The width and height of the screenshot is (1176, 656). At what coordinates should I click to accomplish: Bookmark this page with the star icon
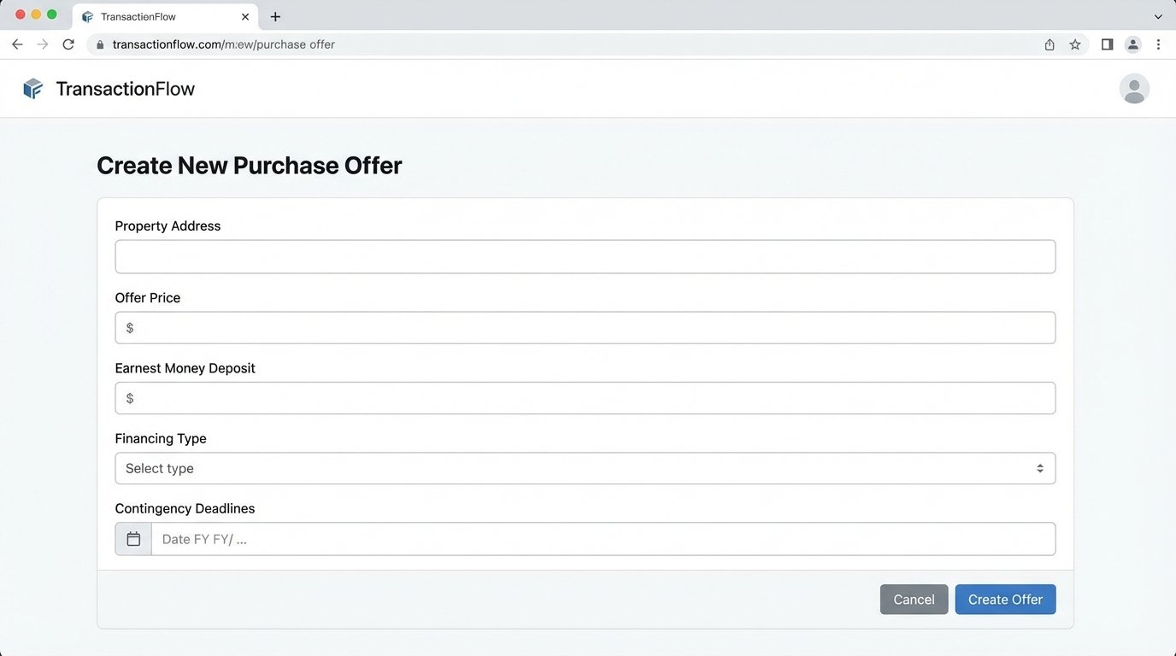(1075, 44)
